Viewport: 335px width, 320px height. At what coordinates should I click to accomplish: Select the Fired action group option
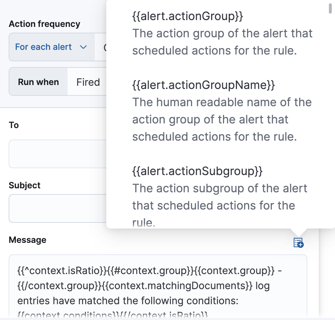[x=88, y=81]
